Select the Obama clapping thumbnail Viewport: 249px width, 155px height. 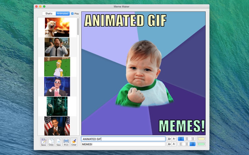tap(57, 126)
